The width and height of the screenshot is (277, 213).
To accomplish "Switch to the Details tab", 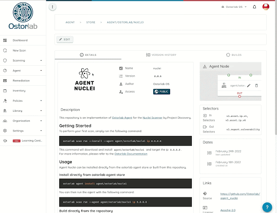I will pos(88,55).
